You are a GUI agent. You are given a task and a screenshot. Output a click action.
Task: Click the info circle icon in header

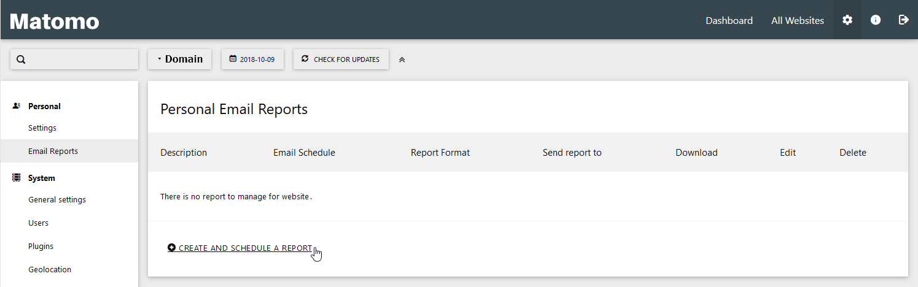pos(876,20)
